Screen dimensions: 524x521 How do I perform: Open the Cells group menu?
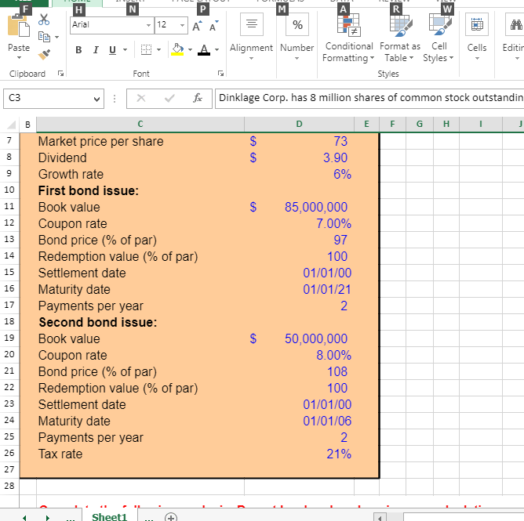[477, 37]
